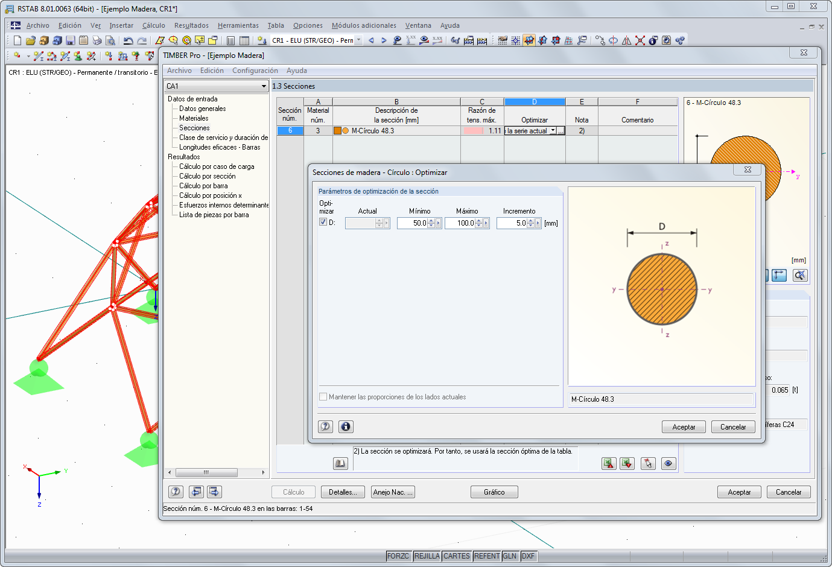Click Cancelar in Optimizar dialog
832x567 pixels.
[733, 426]
